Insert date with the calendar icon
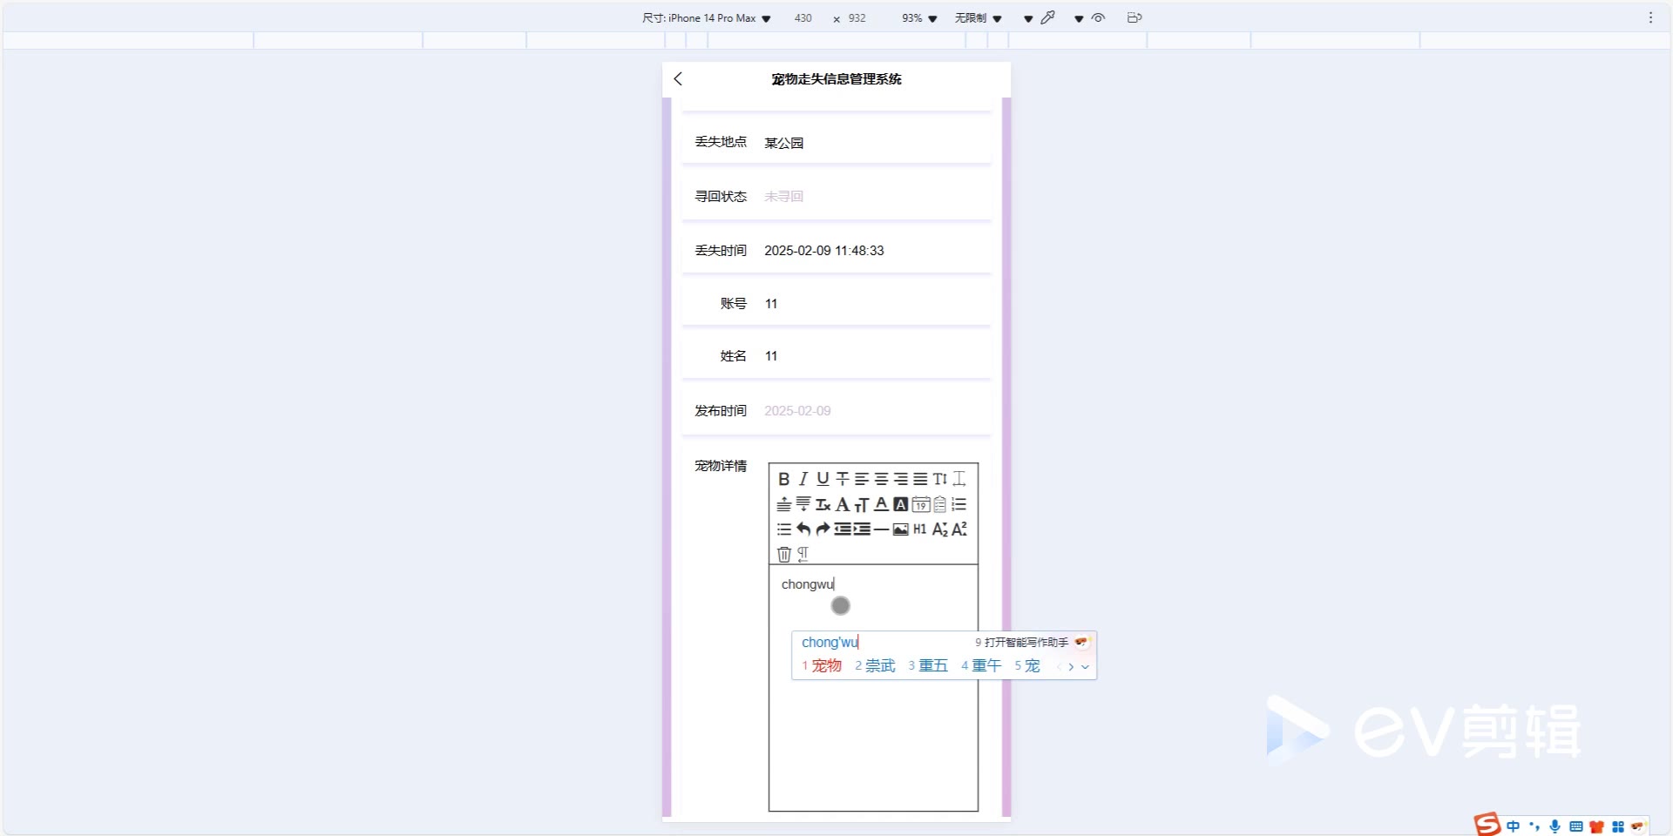 pyautogui.click(x=920, y=504)
